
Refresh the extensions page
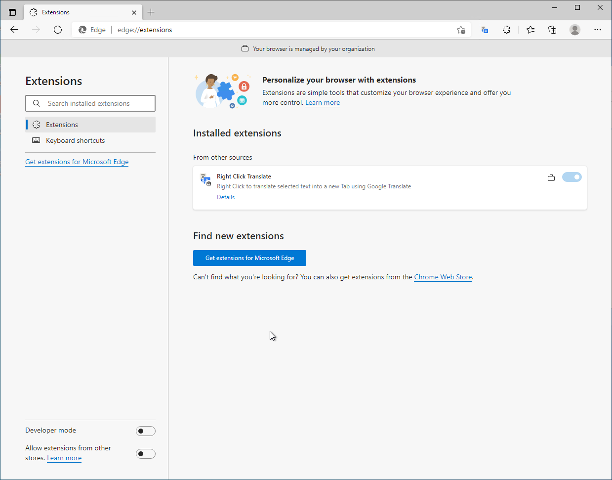pos(58,30)
